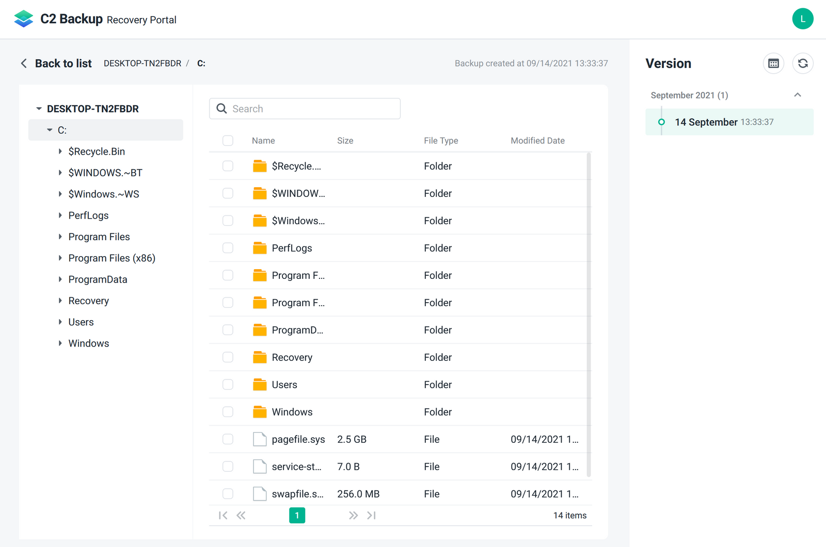826x547 pixels.
Task: Collapse the September 2021 version group
Action: pos(797,95)
